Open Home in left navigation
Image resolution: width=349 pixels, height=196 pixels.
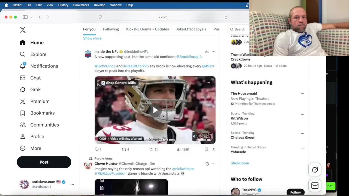coord(32,42)
